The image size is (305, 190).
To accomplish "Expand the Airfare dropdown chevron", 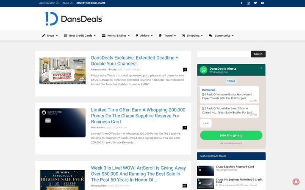I will tap(152, 35).
